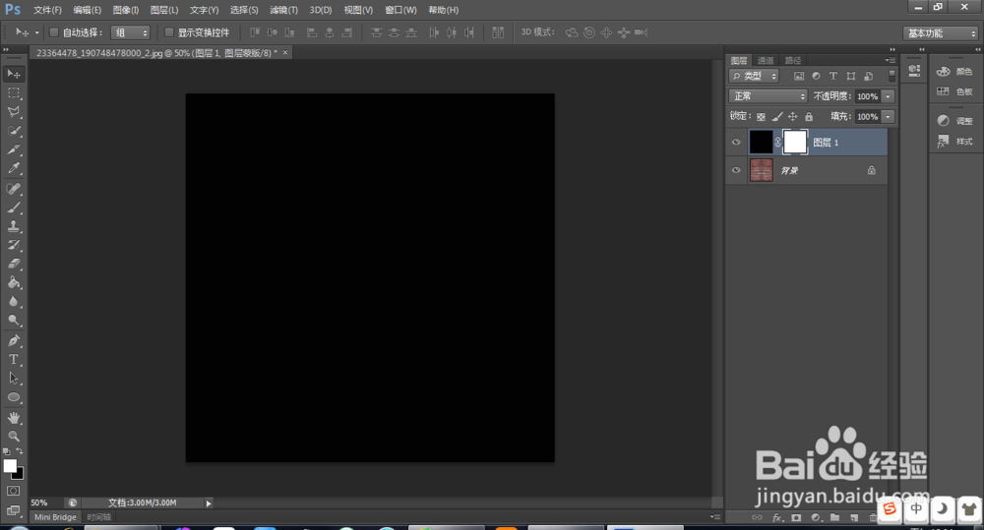Open the auto-select 组 dropdown

(x=131, y=32)
